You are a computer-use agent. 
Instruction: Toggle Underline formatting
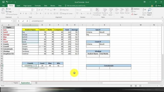[26, 13]
